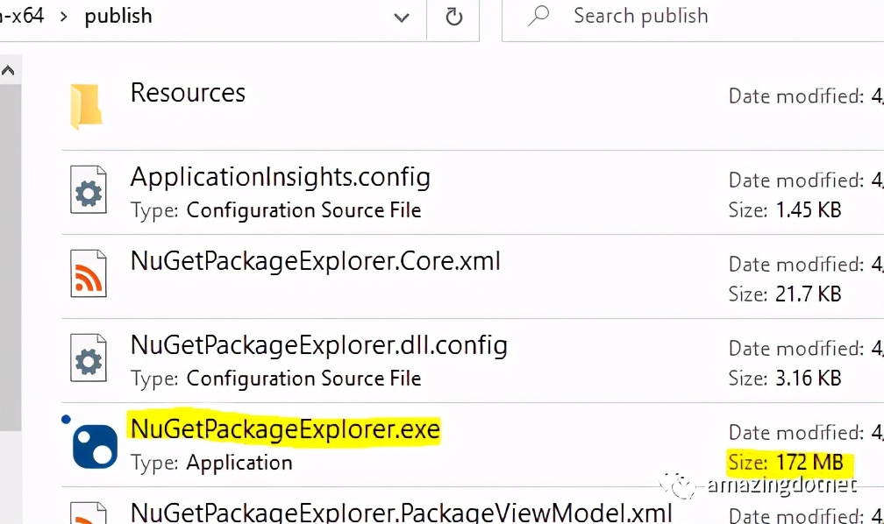The width and height of the screenshot is (884, 524).
Task: Click ApplicationInsights.config's Configuration Source File type
Action: coord(303,210)
